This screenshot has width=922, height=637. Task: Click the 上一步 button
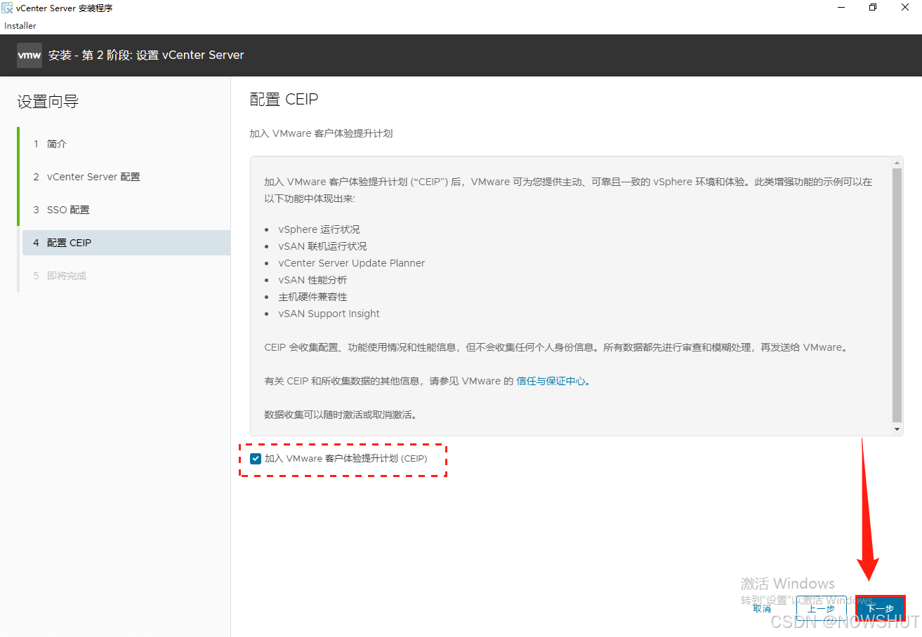click(821, 609)
